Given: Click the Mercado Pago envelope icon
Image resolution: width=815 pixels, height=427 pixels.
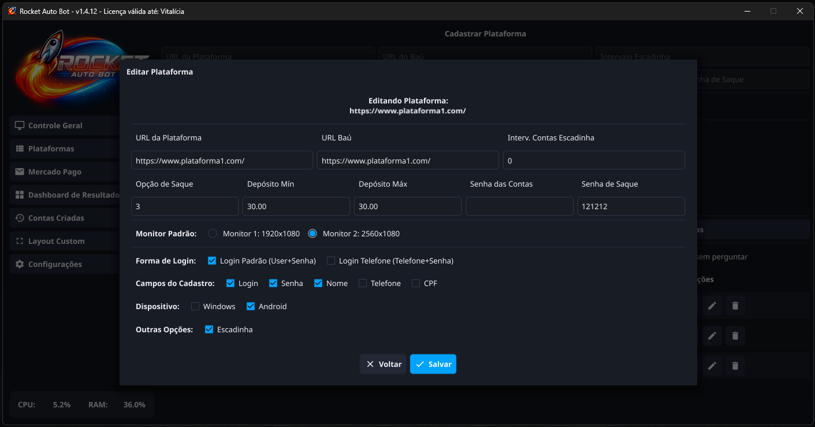Looking at the screenshot, I should 20,172.
